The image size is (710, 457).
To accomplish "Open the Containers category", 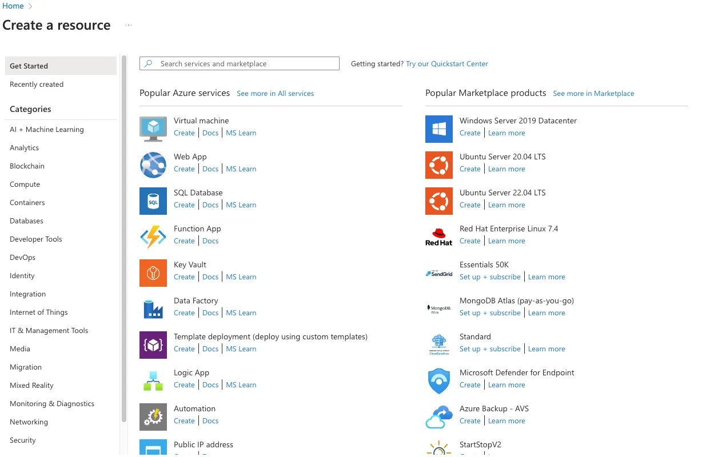I will [27, 203].
